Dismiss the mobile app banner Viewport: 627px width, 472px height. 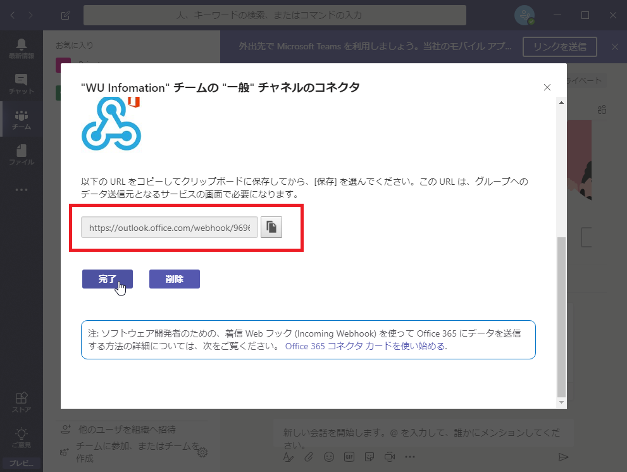point(615,47)
